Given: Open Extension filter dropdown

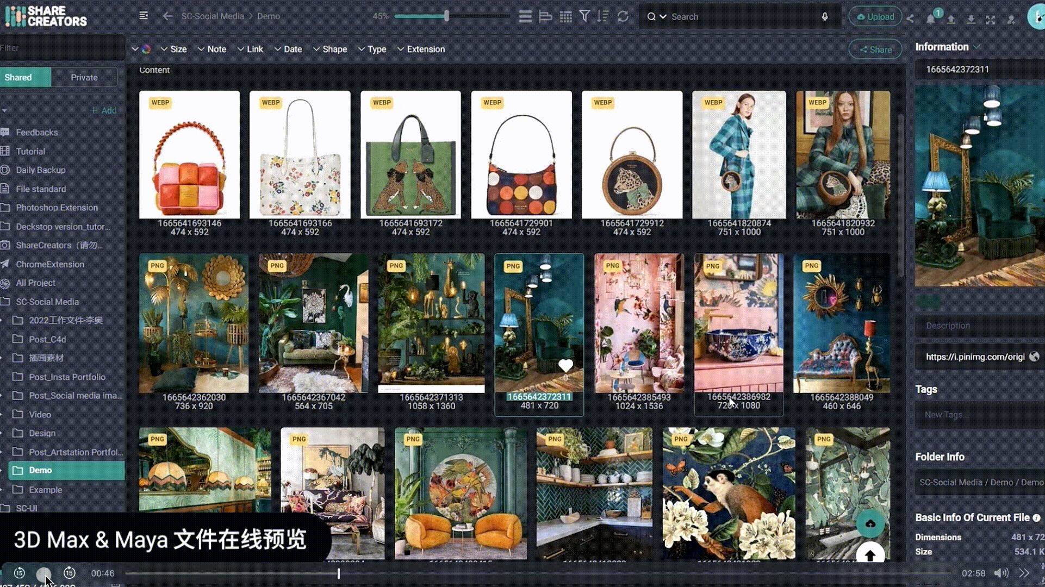Looking at the screenshot, I should pos(421,49).
